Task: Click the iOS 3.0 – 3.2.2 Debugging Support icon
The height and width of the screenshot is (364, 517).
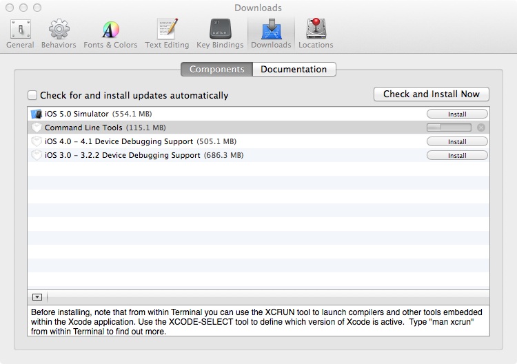Action: click(37, 155)
